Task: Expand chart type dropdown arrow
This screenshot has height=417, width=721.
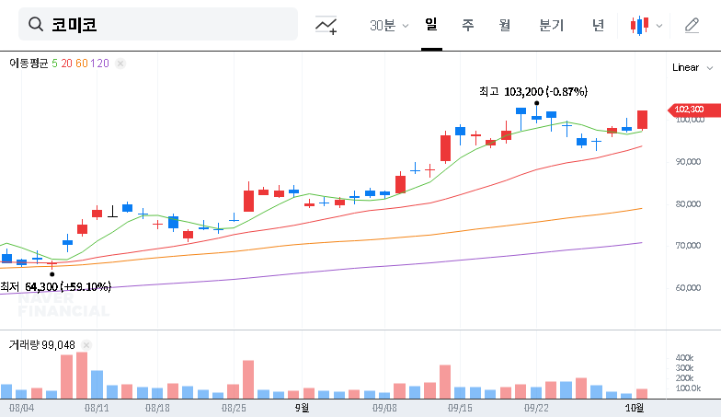Action: tap(658, 26)
